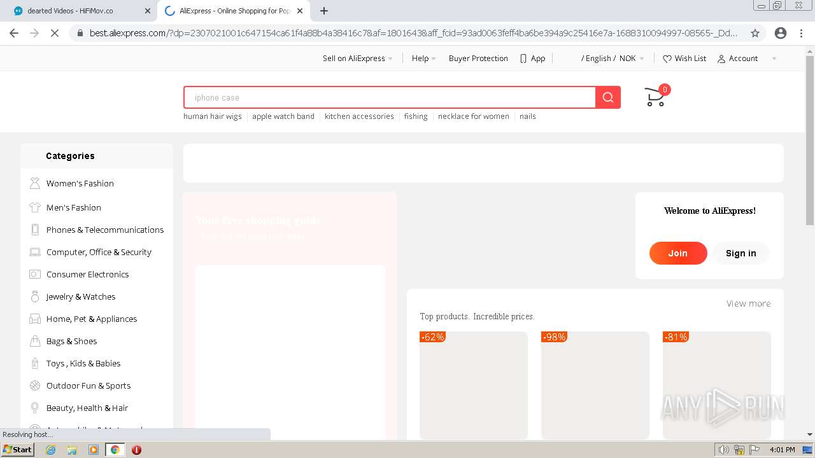
Task: Click the volume speaker tray icon
Action: click(724, 450)
